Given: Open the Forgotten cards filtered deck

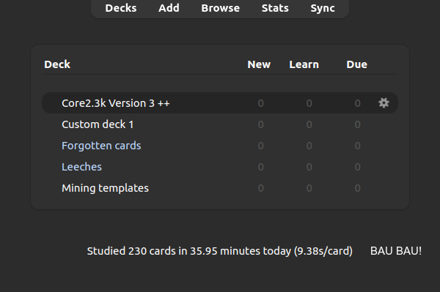Looking at the screenshot, I should [x=101, y=146].
